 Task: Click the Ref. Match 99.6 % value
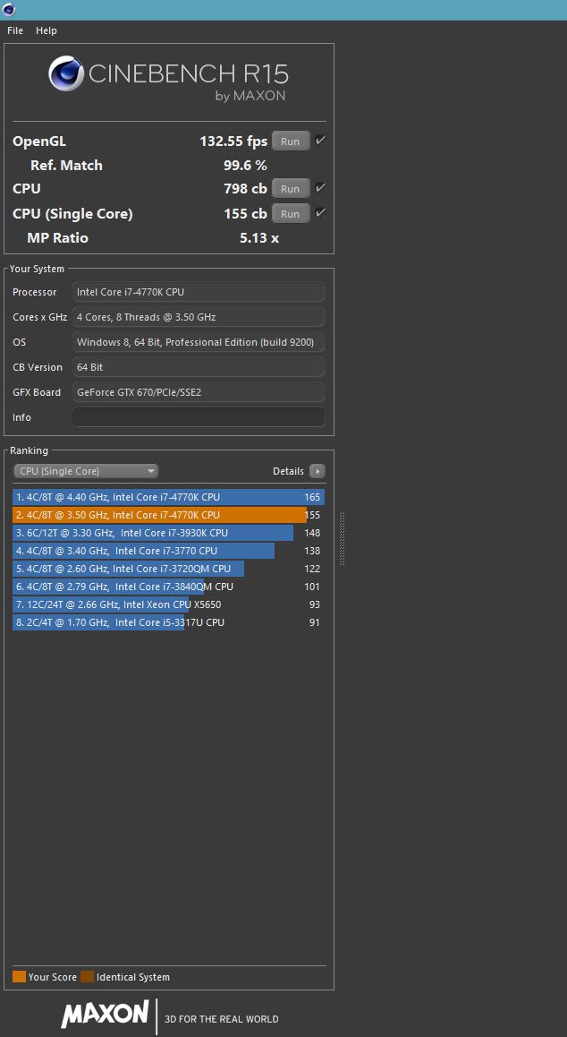(x=245, y=166)
